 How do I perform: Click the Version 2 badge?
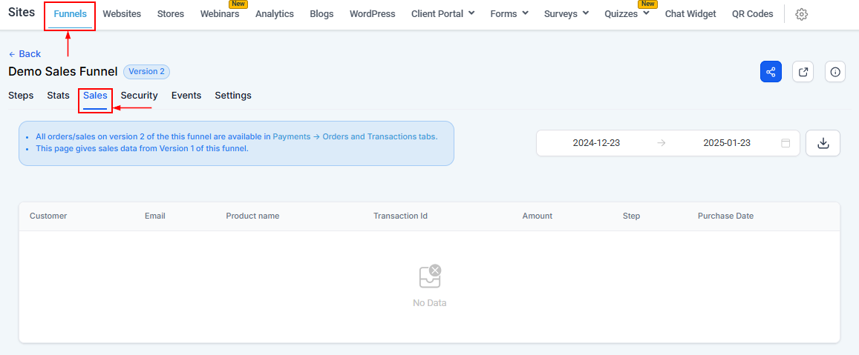[147, 72]
